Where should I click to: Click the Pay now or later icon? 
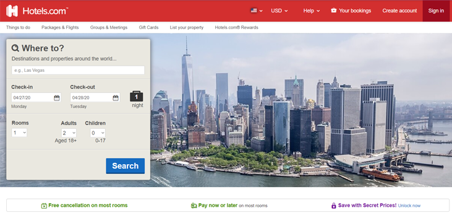[x=194, y=206]
